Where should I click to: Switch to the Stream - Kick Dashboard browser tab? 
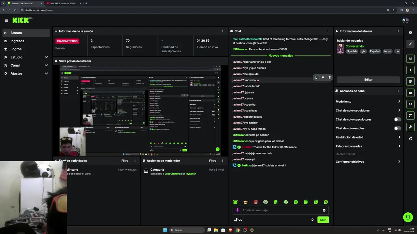(25, 3)
